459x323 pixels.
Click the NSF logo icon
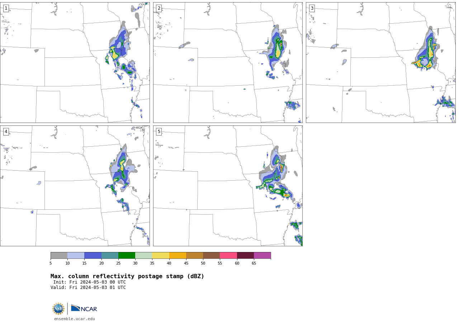(58, 309)
